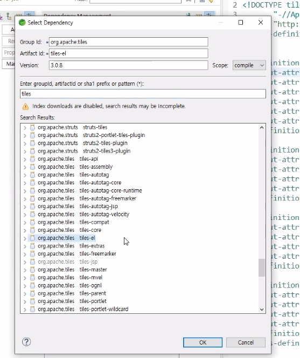This screenshot has width=300, height=358.
Task: Click the Version input field
Action: click(x=128, y=65)
